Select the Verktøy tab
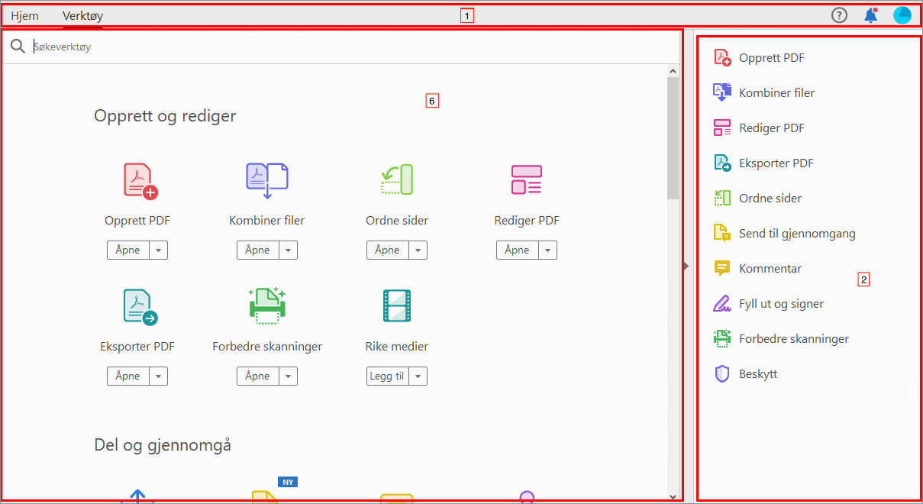 tap(83, 15)
